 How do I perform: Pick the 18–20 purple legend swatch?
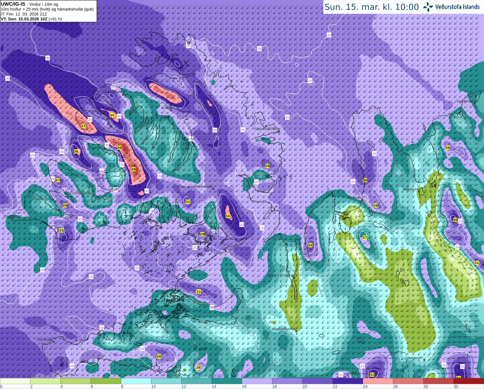pyautogui.click(x=287, y=381)
